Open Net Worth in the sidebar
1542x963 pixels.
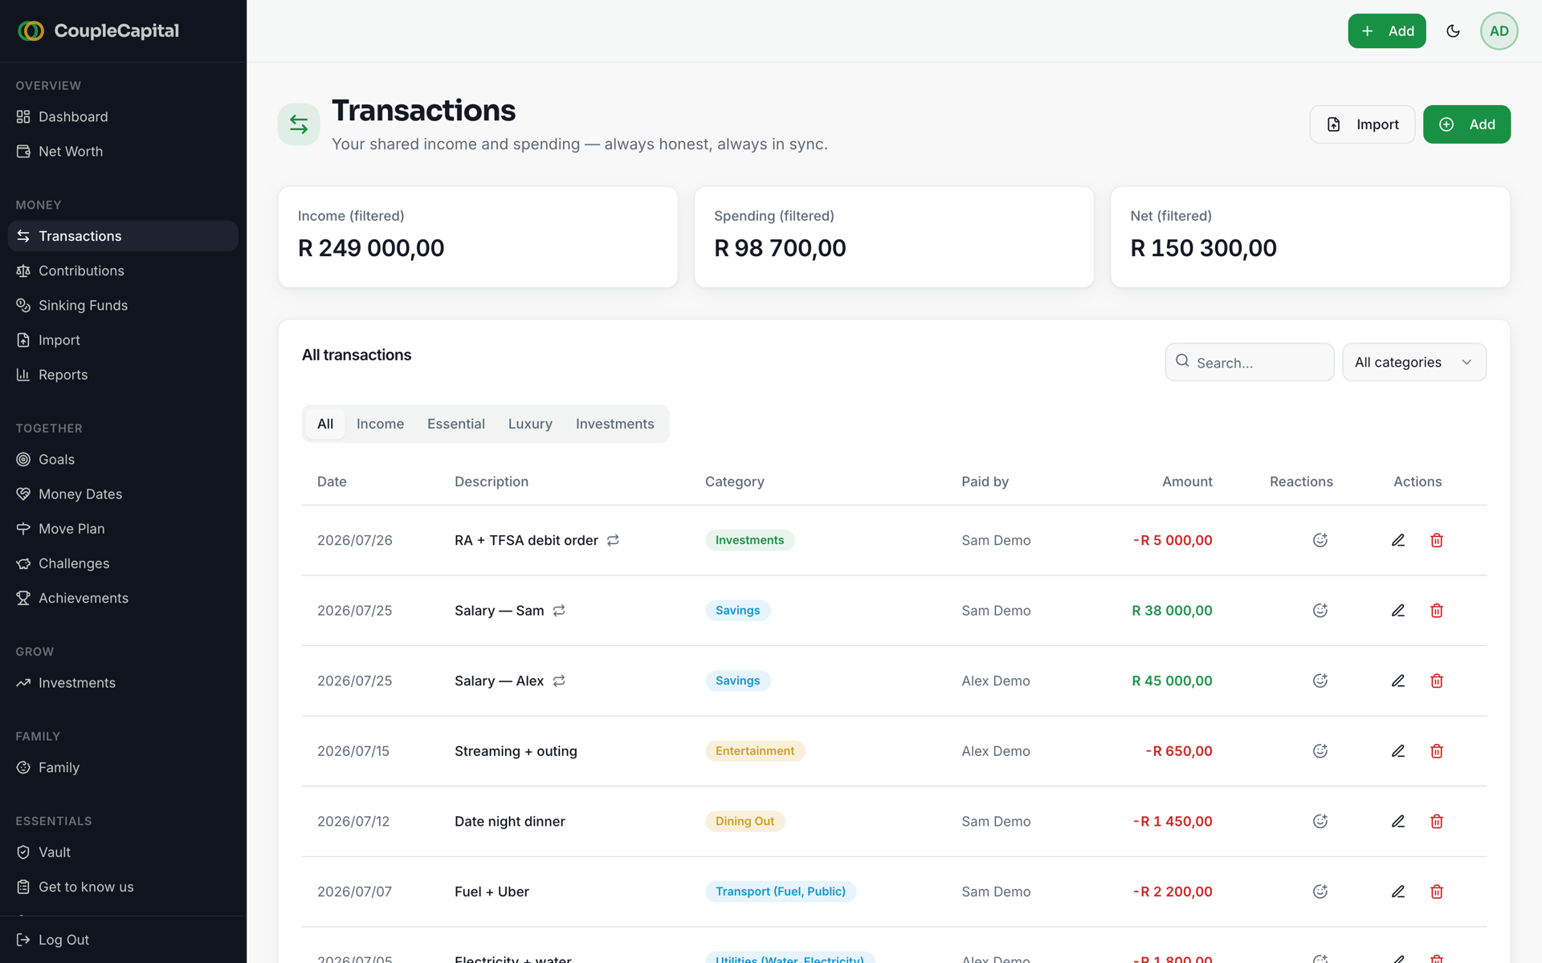pyautogui.click(x=123, y=151)
